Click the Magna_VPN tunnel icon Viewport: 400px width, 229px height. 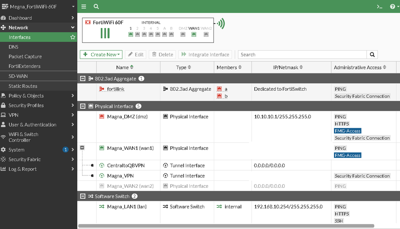(x=102, y=176)
